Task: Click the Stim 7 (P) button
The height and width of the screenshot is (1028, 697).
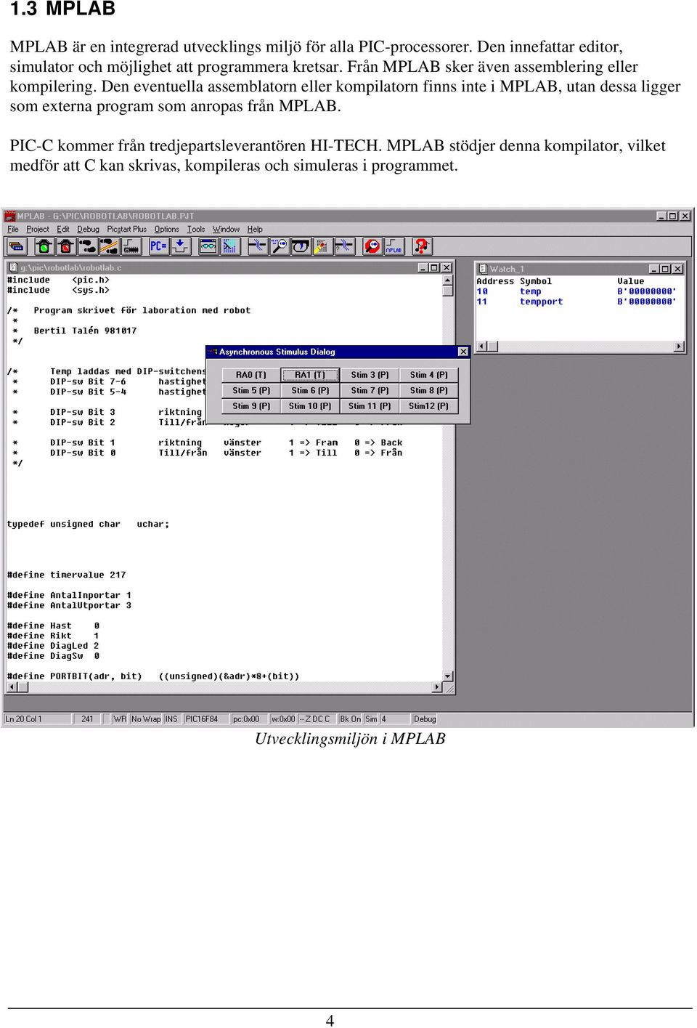Action: click(370, 391)
